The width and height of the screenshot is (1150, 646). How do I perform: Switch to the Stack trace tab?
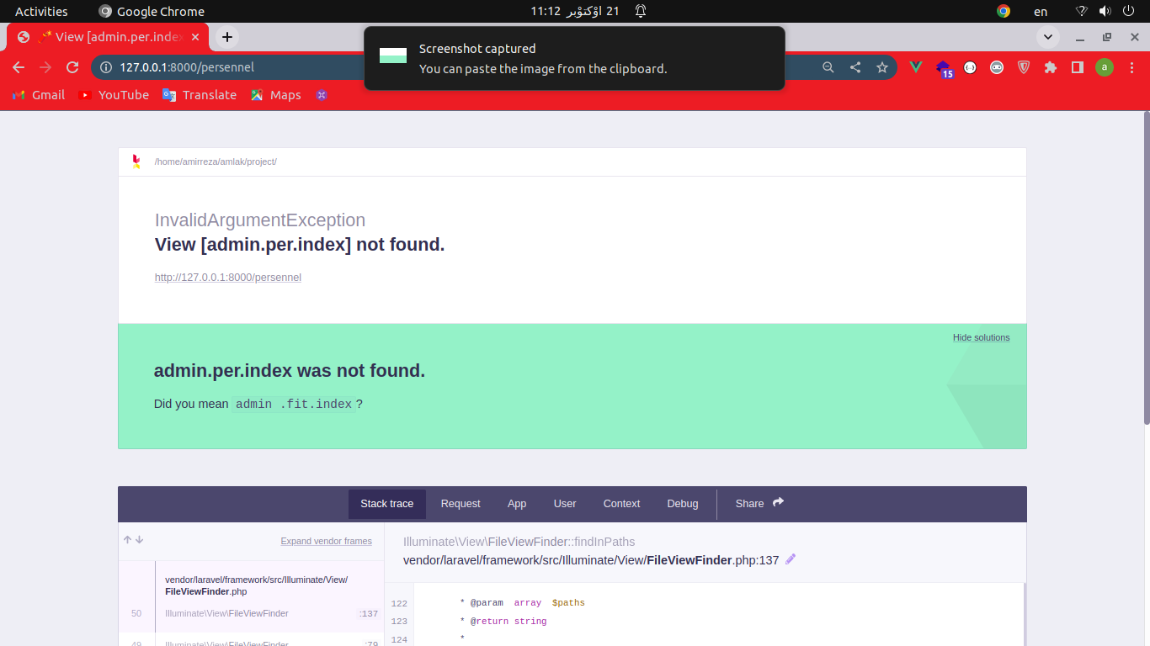(387, 504)
